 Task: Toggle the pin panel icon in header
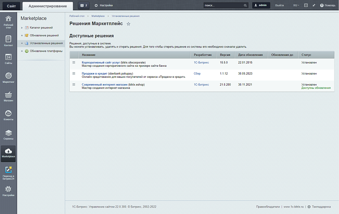coord(314,5)
